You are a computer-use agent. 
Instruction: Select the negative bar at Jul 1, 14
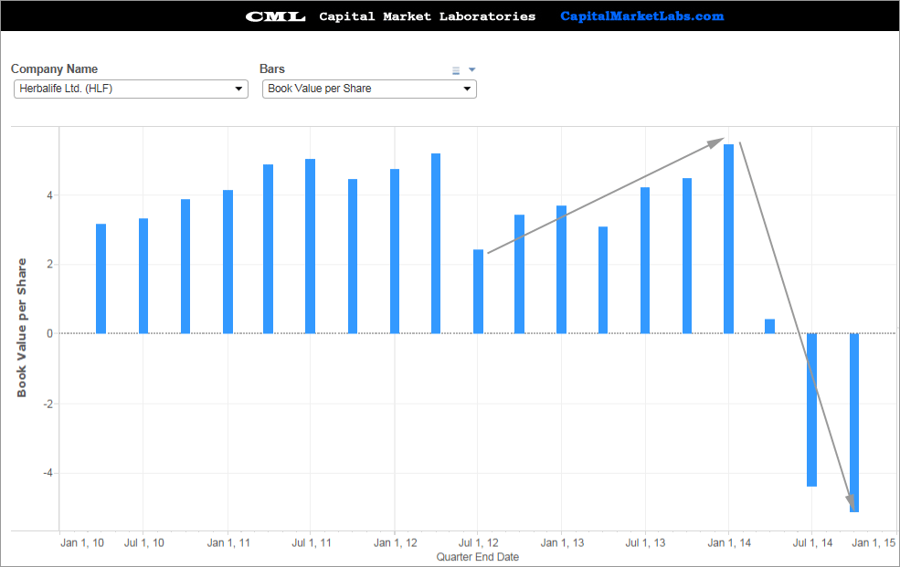click(811, 410)
